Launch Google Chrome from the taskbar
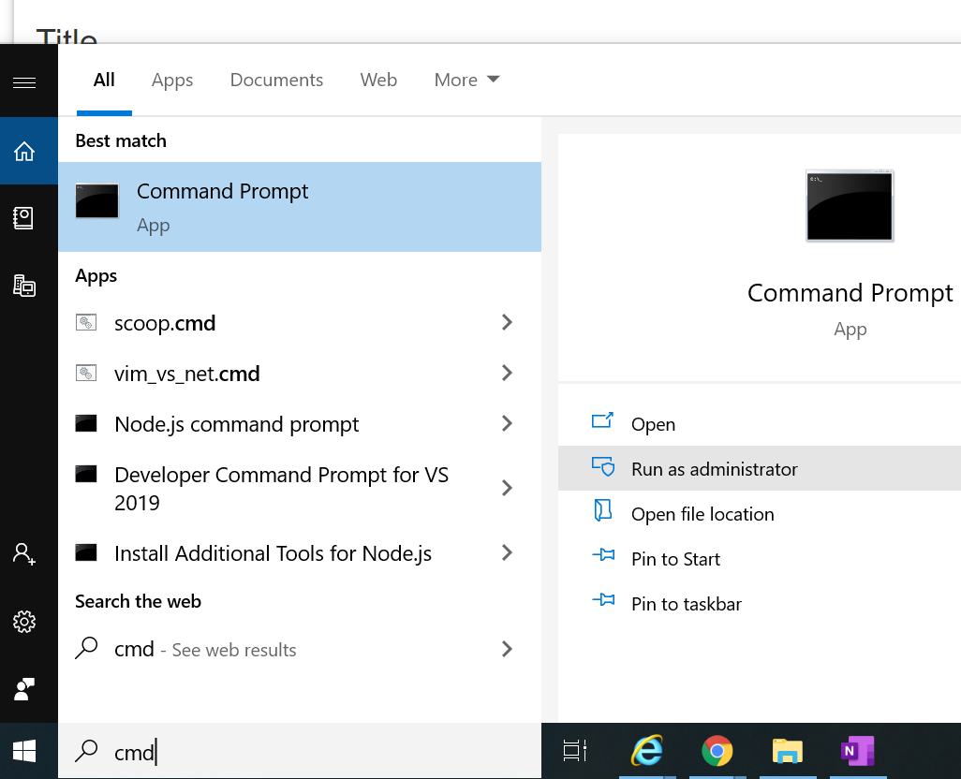Screen dimensions: 961x779 coord(717,750)
